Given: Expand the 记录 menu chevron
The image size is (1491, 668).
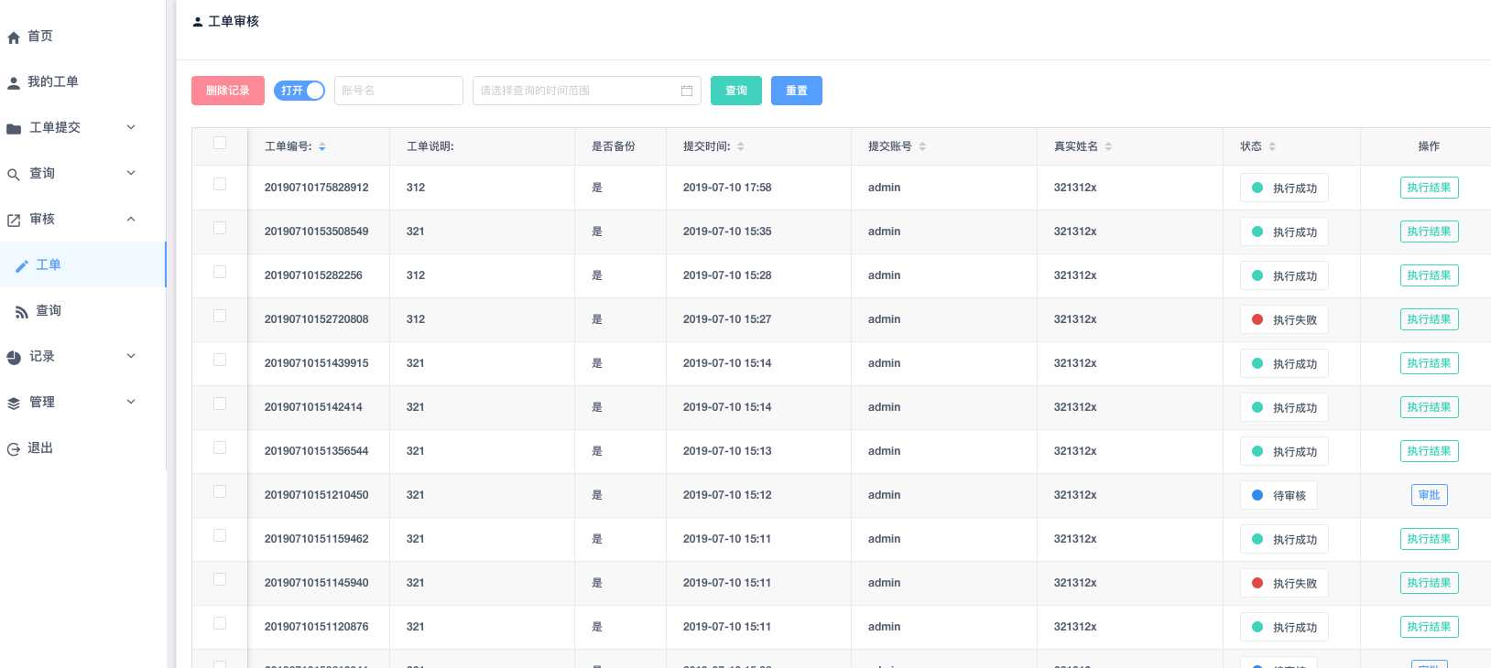Looking at the screenshot, I should coord(131,356).
